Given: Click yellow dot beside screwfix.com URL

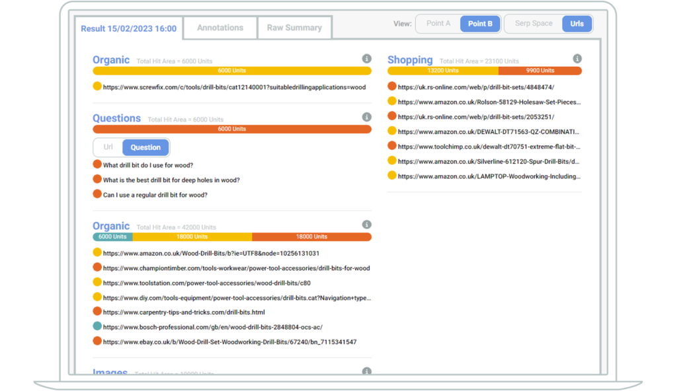Looking at the screenshot, I should click(x=97, y=87).
